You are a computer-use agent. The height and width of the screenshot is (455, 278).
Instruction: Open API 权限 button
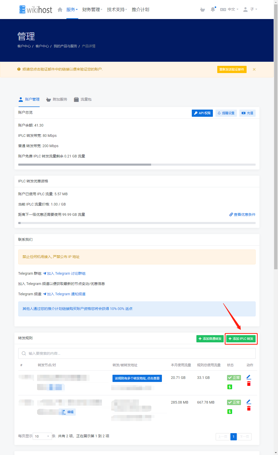click(202, 113)
